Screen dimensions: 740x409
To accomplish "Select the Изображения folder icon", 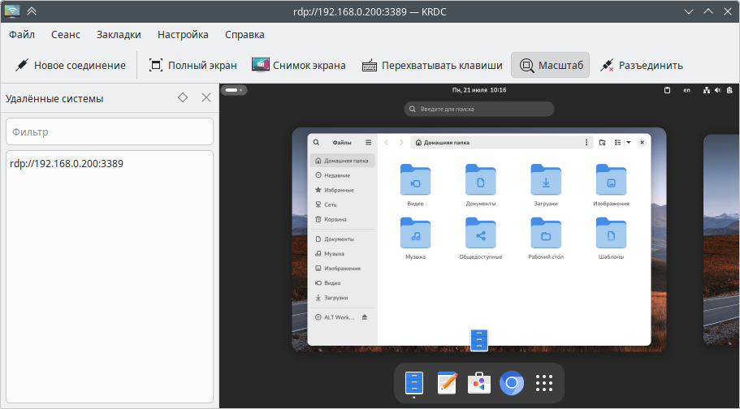I will pos(611,179).
